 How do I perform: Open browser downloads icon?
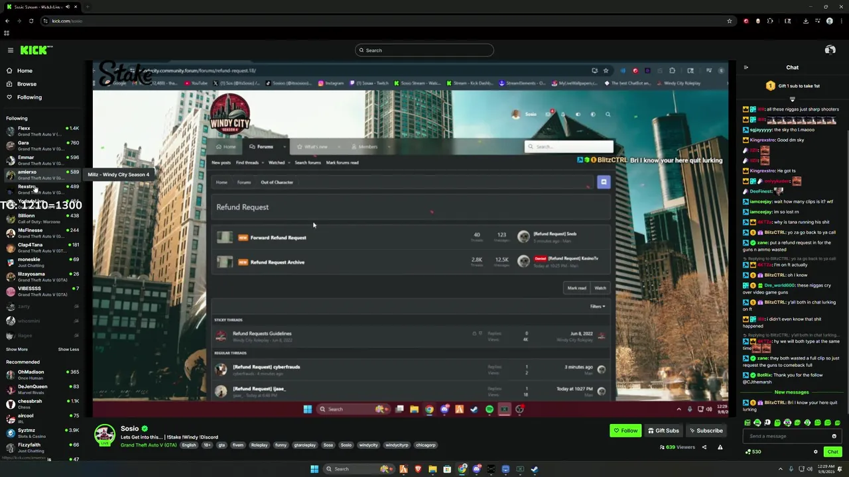[x=805, y=21]
